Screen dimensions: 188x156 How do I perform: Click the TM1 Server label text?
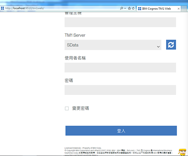(75, 35)
